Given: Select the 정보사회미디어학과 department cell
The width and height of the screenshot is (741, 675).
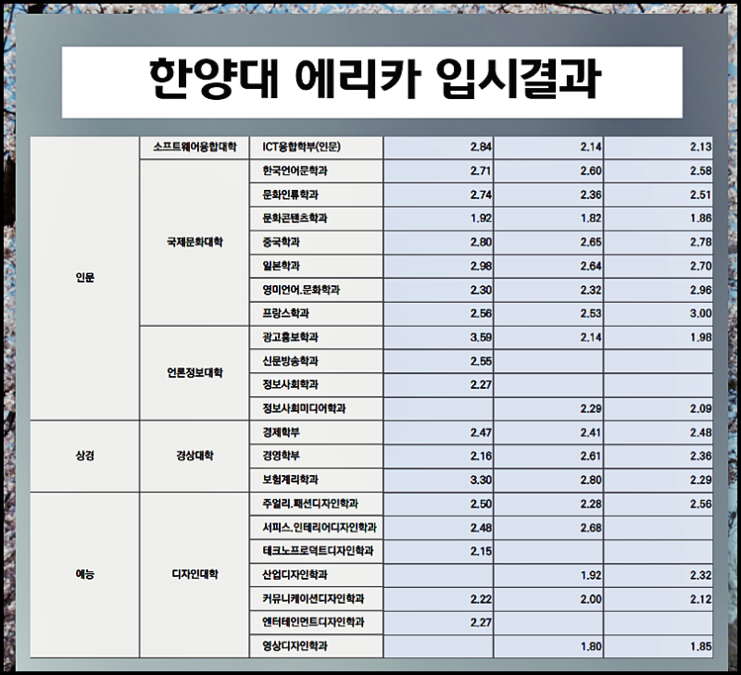Looking at the screenshot, I should pos(316,408).
